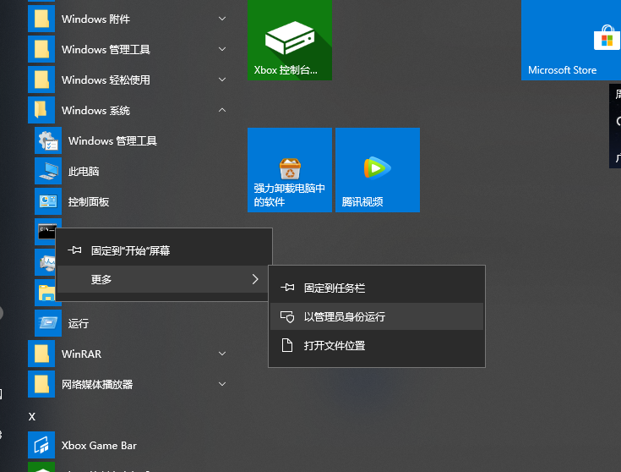Choose 打开文件位置 from submenu
Image resolution: width=621 pixels, height=472 pixels.
(377, 345)
